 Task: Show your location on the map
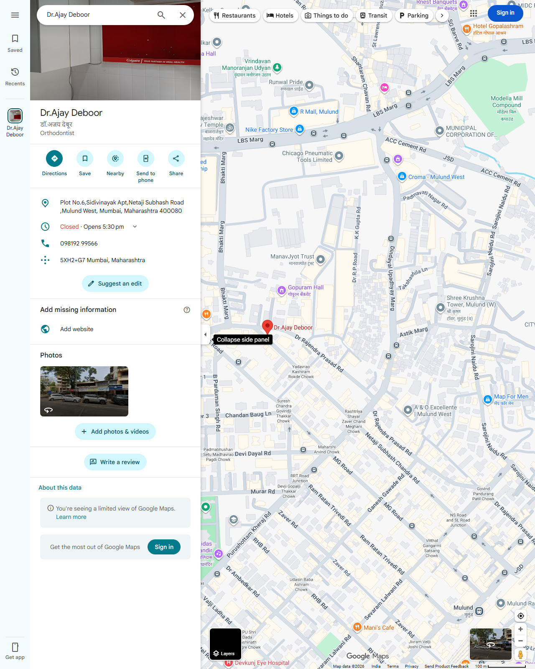click(x=521, y=616)
